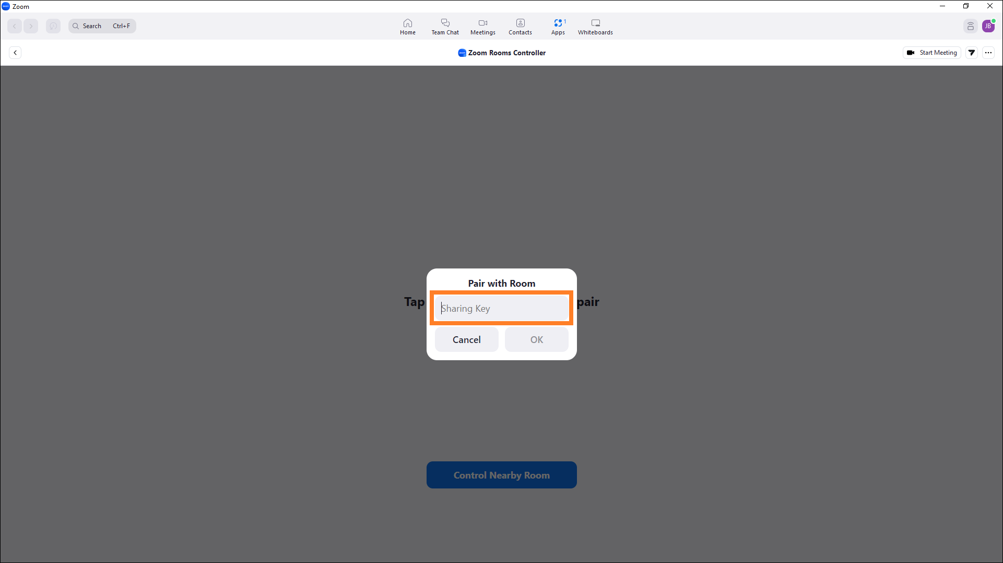Viewport: 1003px width, 563px height.
Task: Navigate back with toolbar back arrow
Action: pyautogui.click(x=15, y=26)
